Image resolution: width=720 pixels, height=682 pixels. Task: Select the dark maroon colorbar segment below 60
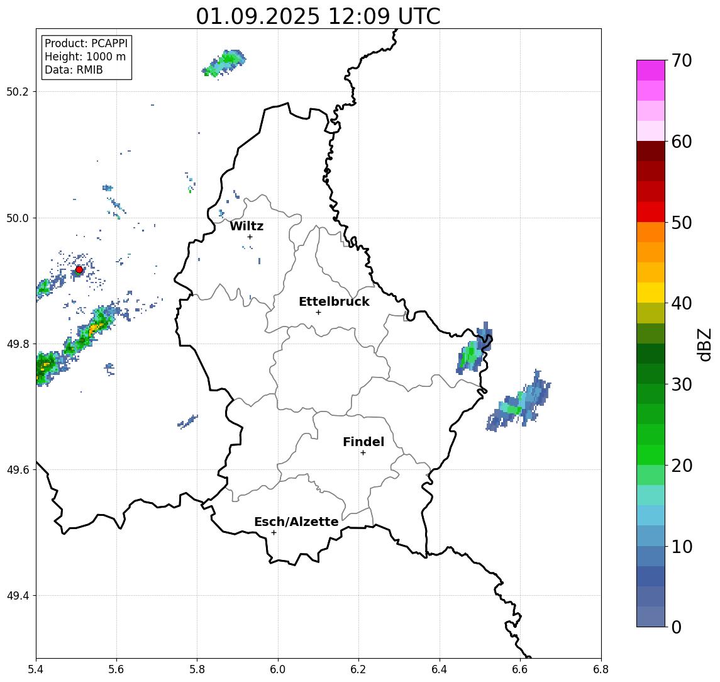point(651,151)
